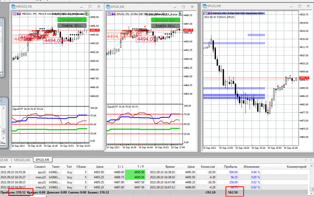Click the Депозит: 0.00 summary text
The image size is (314, 197).
click(57, 192)
